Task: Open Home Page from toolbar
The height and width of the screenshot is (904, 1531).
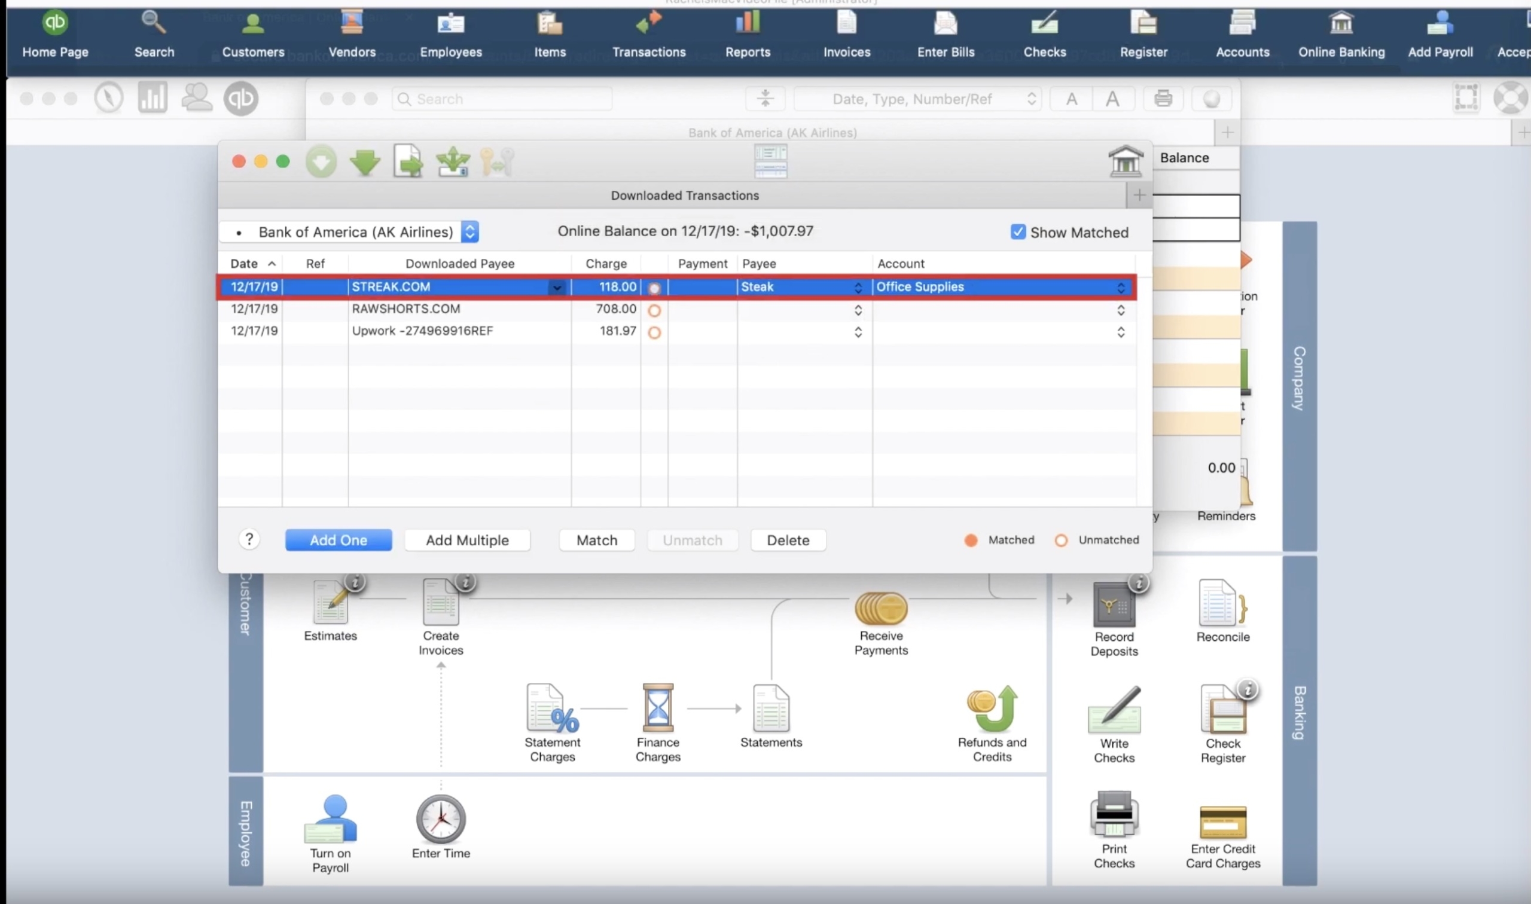Action: pyautogui.click(x=55, y=33)
